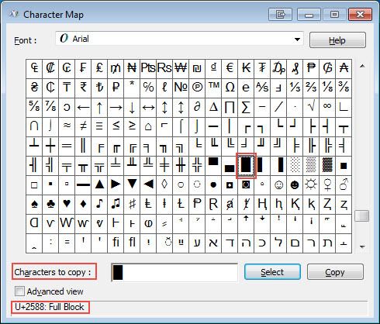This screenshot has width=380, height=324.
Task: Choose the infinity symbol character
Action: click(327, 107)
